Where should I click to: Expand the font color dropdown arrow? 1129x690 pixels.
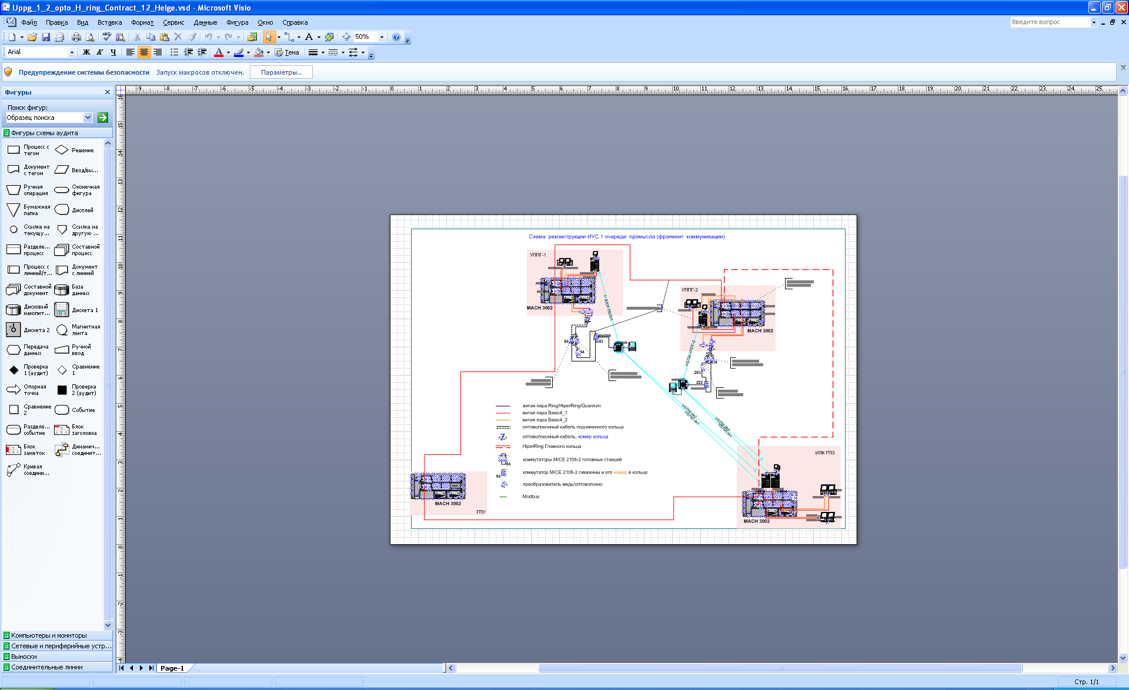(228, 53)
